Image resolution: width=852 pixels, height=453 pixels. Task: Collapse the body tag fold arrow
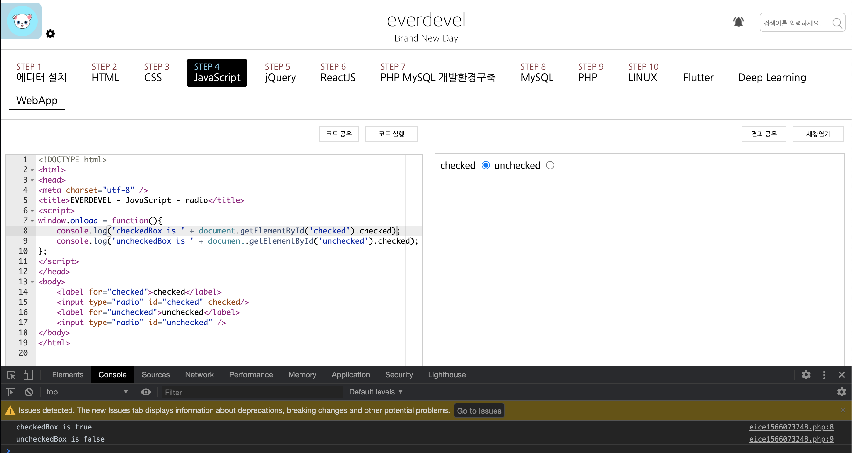[32, 282]
